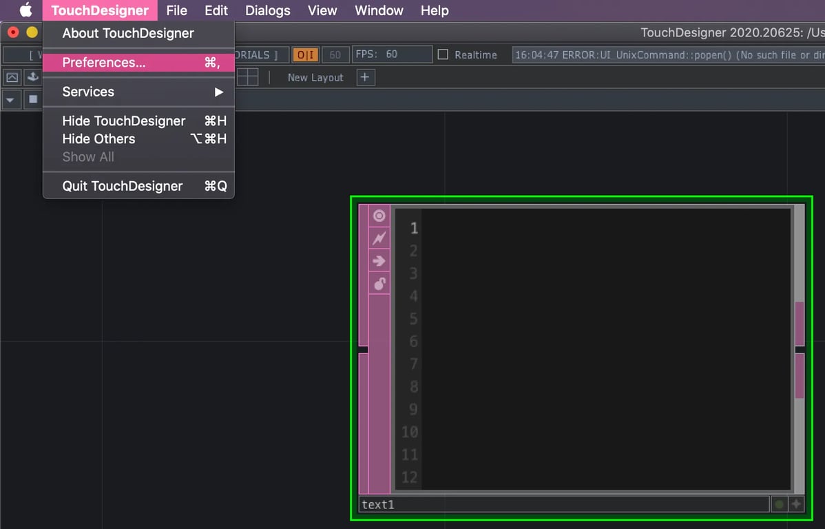The image size is (825, 529).
Task: Click line 5 in the text1 editor
Action: (x=414, y=319)
